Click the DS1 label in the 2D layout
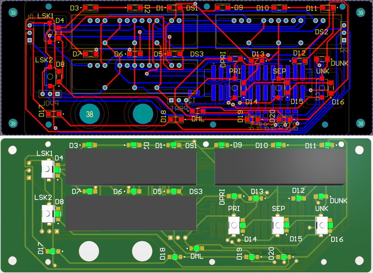The image size is (373, 273). (192, 8)
